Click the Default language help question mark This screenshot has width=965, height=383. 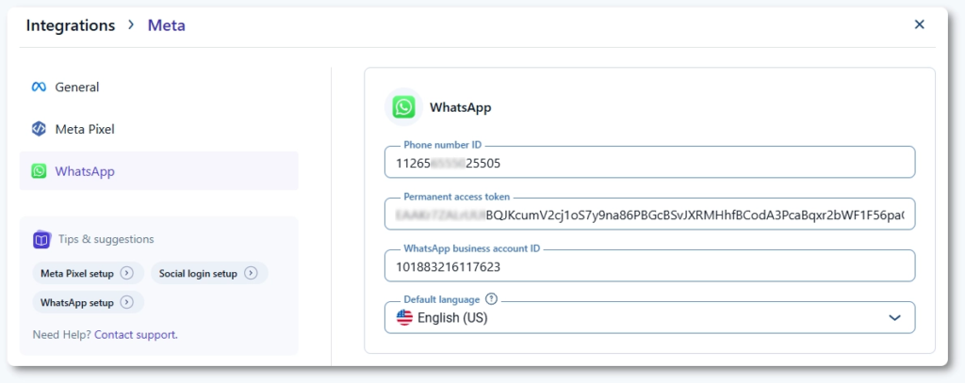(491, 299)
